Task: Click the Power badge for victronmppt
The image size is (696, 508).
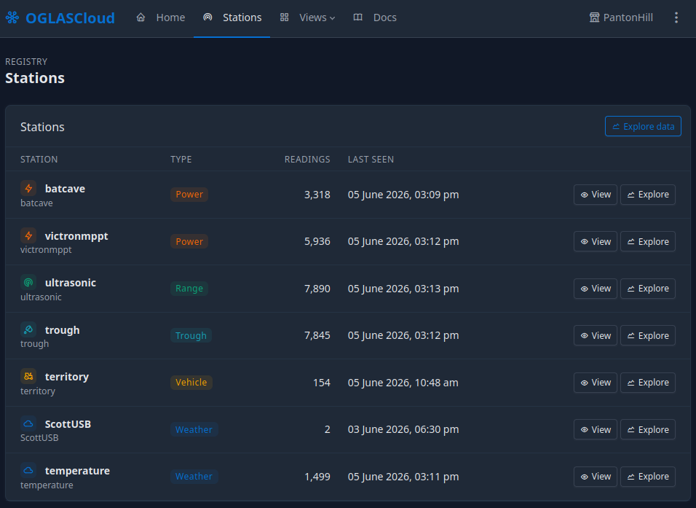Action: (x=189, y=241)
